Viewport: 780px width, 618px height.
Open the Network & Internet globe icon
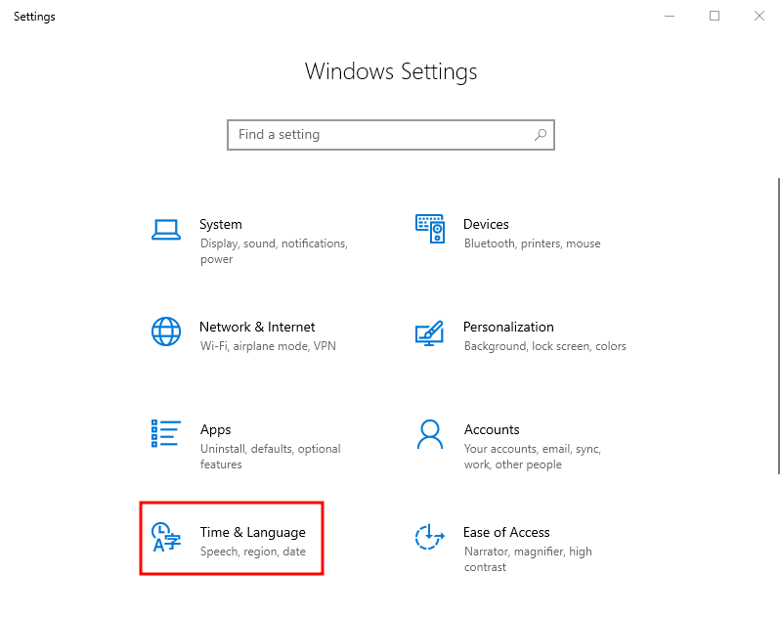point(165,331)
